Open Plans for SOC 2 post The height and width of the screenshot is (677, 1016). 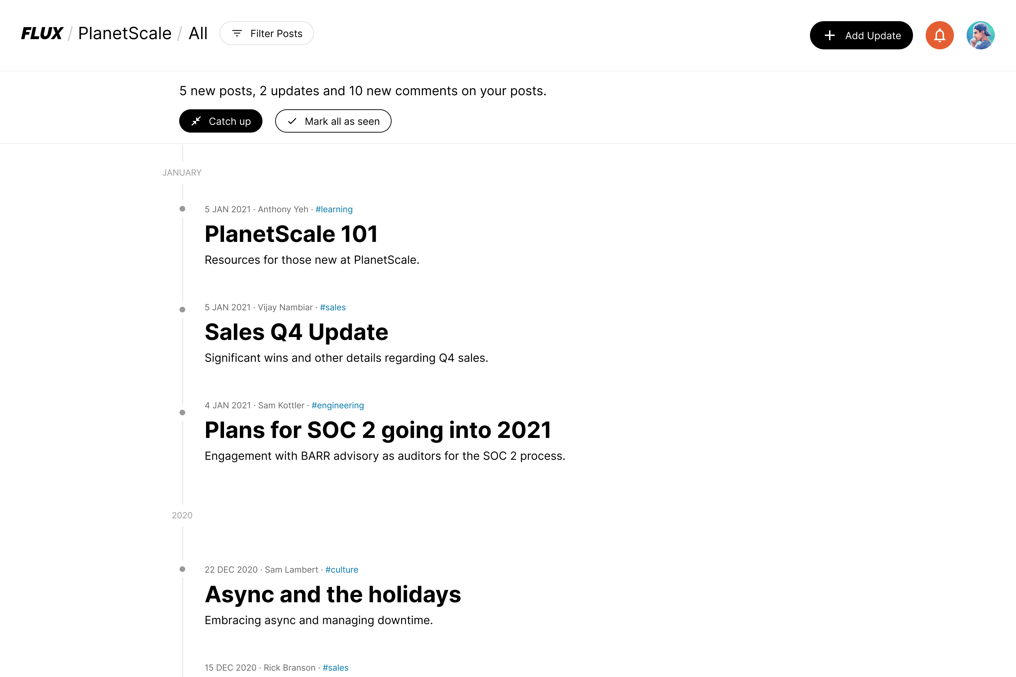377,430
